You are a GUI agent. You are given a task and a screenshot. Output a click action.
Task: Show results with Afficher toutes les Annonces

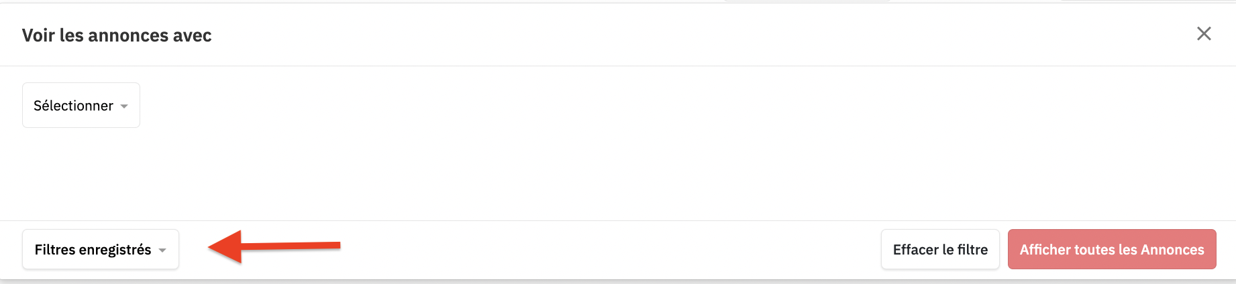[x=1112, y=249]
